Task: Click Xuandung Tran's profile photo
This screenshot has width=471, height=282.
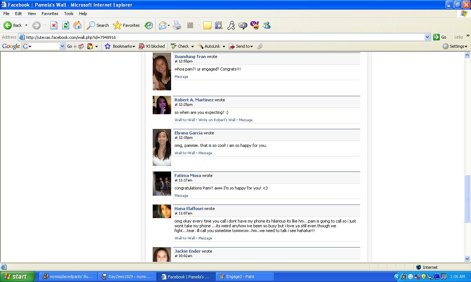Action: 162,71
